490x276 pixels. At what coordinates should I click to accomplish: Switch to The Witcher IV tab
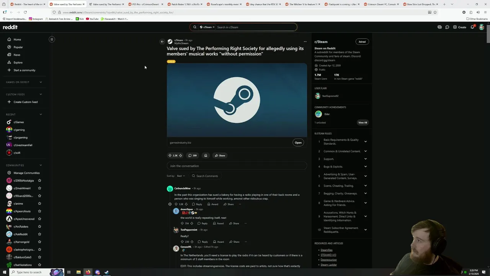[x=303, y=4]
